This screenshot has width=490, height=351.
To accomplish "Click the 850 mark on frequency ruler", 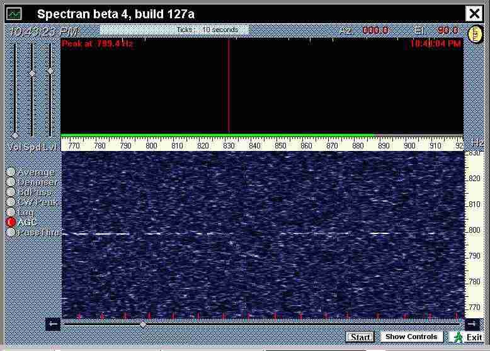I will pos(280,146).
